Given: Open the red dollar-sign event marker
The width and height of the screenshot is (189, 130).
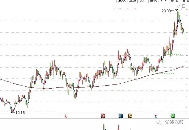Looking at the screenshot, I should click(66, 116).
